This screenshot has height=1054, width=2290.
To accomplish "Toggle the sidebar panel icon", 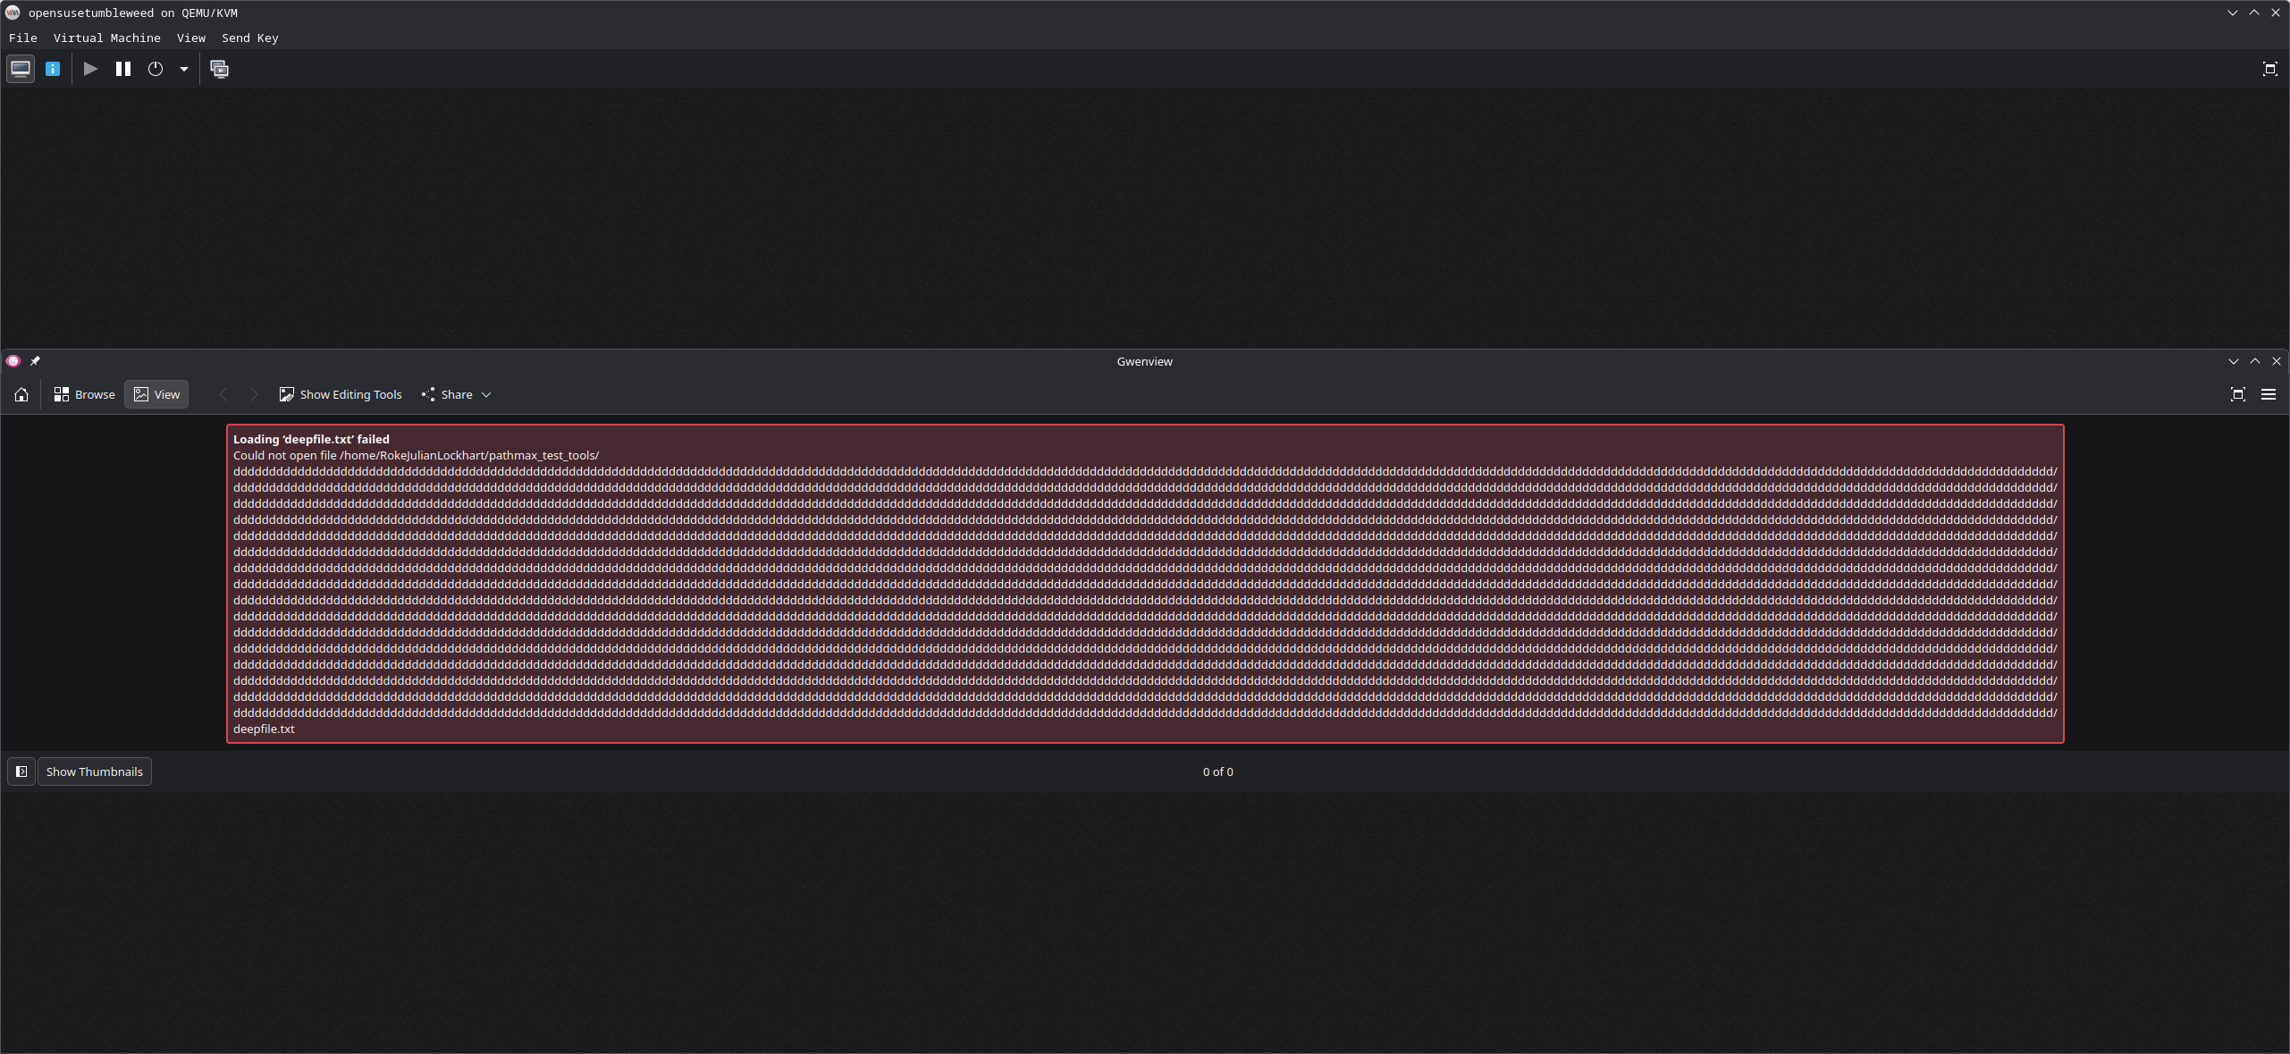I will [21, 772].
